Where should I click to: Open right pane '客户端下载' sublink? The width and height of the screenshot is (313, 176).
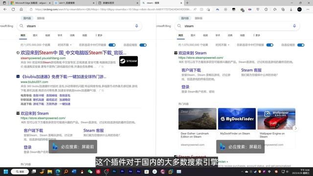pyautogui.click(x=191, y=70)
